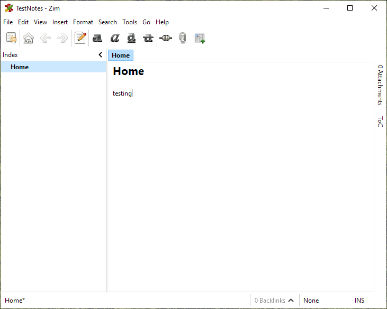Open the Insert menu
Image resolution: width=387 pixels, height=309 pixels.
pyautogui.click(x=60, y=22)
